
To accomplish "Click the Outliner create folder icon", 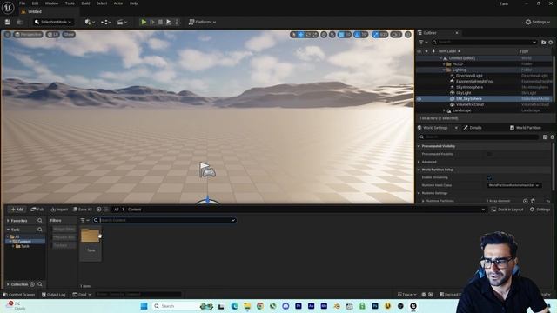I will (x=543, y=43).
